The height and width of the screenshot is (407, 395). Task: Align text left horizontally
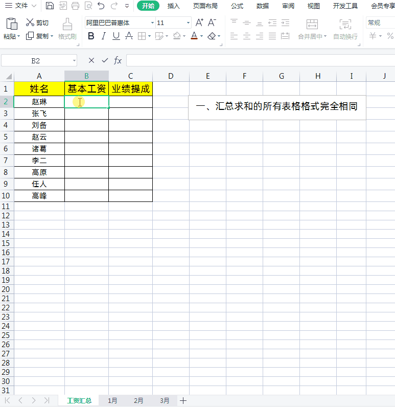(x=234, y=36)
